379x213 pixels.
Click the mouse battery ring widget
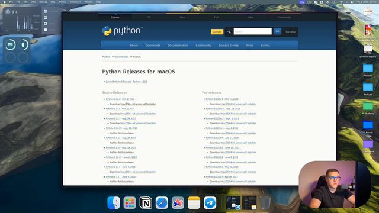pos(23,45)
